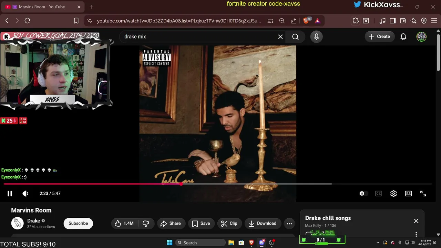Viewport: 441px width, 248px height.
Task: Open the tab search toolbar icon
Action: (x=366, y=21)
